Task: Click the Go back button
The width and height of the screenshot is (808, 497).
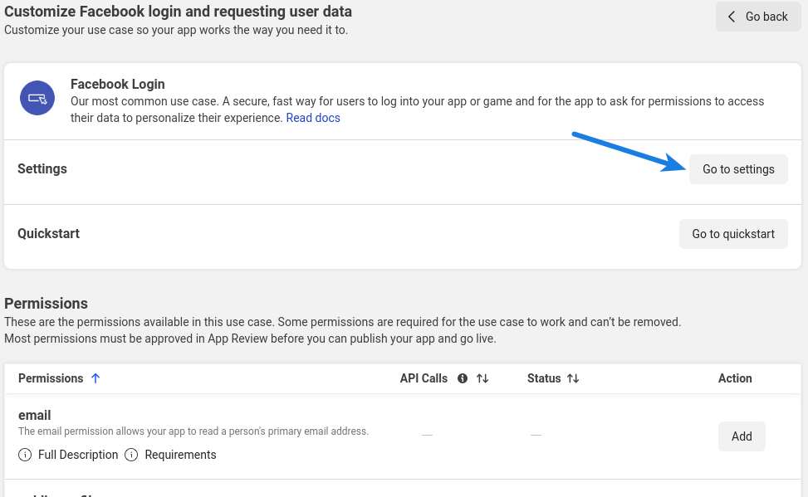Action: pos(758,17)
